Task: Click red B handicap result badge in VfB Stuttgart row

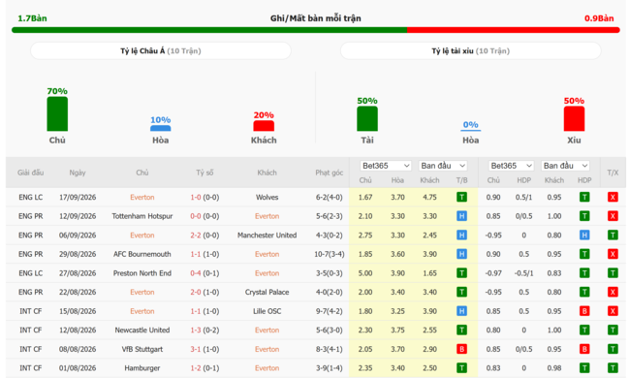Action: [x=584, y=349]
